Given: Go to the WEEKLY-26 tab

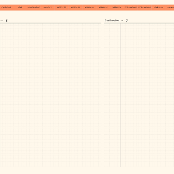Looking at the screenshot, I should (117, 8).
